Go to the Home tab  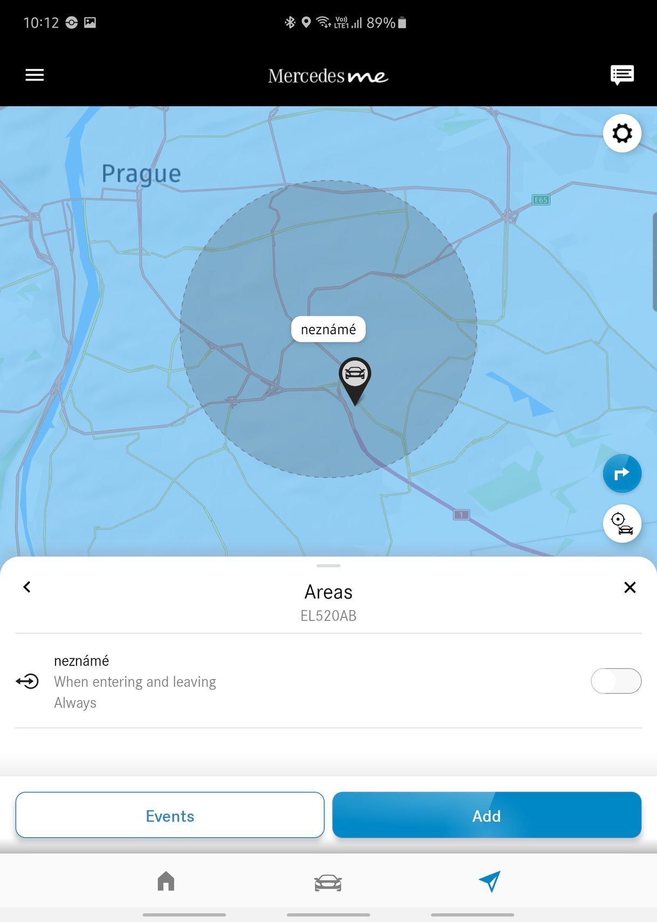pos(166,881)
